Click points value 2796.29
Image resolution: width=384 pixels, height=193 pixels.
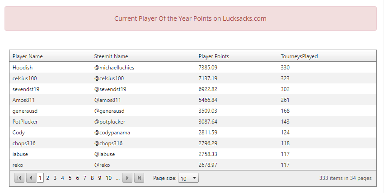pos(208,143)
